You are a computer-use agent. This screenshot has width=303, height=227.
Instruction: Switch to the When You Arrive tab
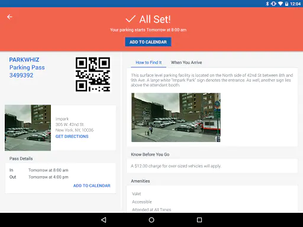(x=186, y=63)
